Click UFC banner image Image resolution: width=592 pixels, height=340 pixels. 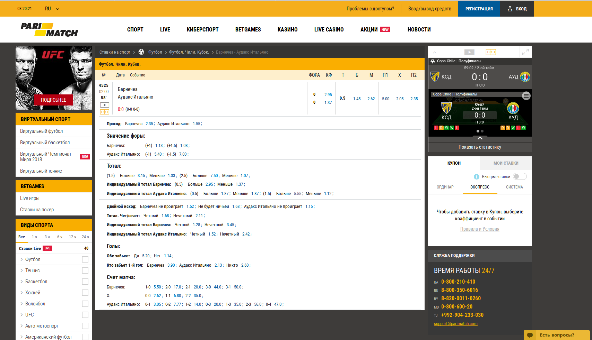pyautogui.click(x=54, y=78)
